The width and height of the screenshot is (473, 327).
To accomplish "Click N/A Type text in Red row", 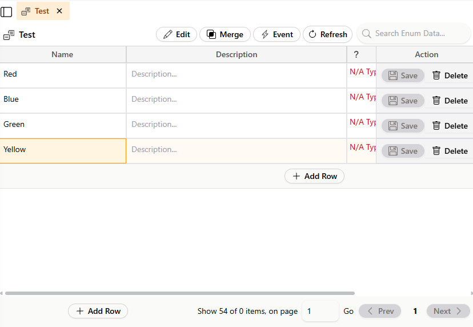I will [x=363, y=72].
